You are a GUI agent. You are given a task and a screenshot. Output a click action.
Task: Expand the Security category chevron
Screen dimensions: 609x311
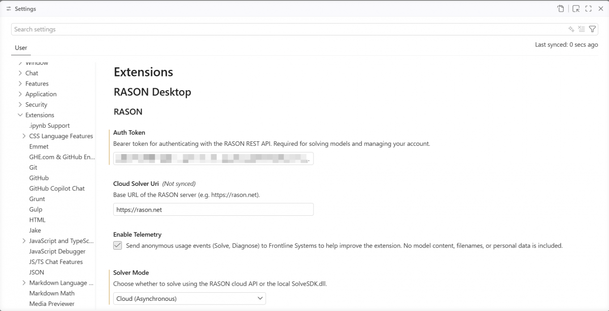pyautogui.click(x=20, y=105)
